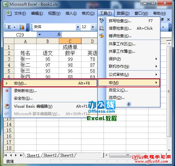Expand the standard toolbar options chevron
The image size is (175, 166).
[x=28, y=27]
